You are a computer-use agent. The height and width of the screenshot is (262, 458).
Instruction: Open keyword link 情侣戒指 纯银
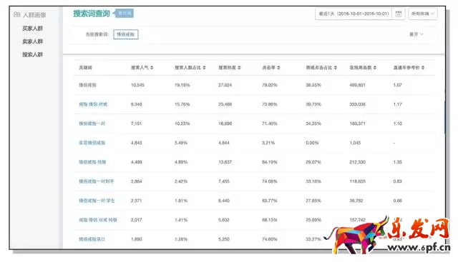(92, 162)
